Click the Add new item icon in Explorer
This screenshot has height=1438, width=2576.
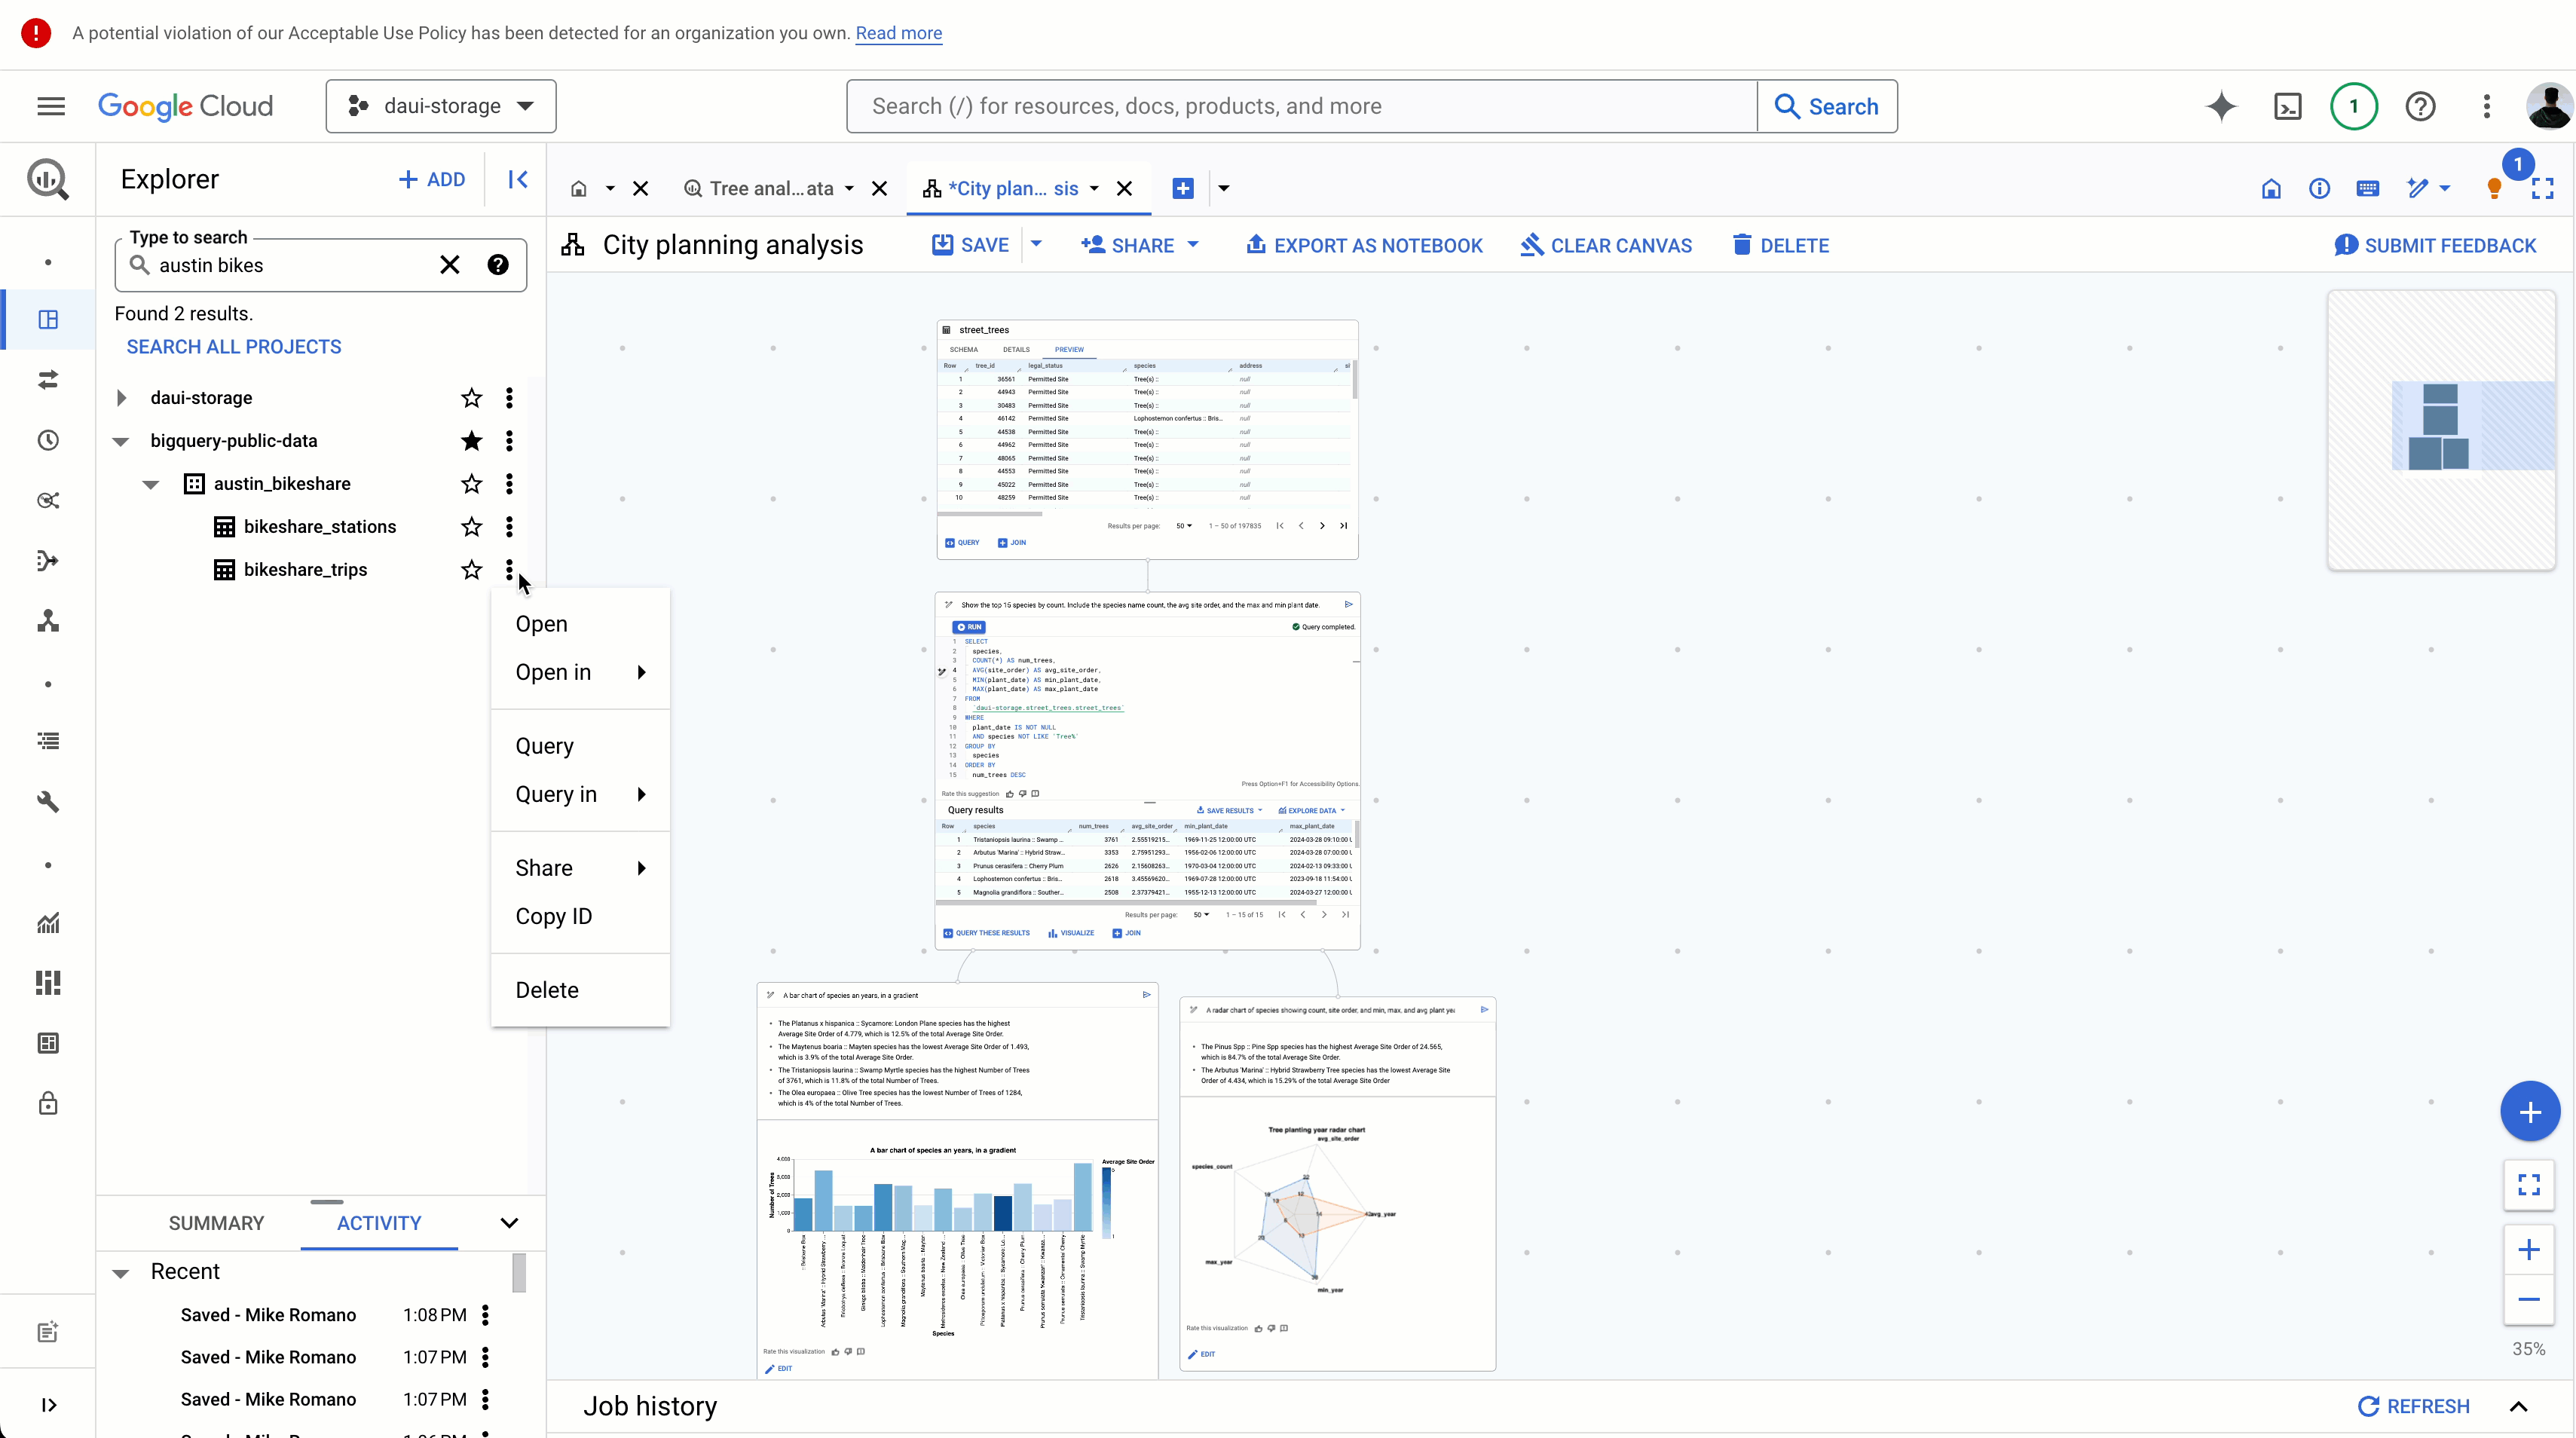pyautogui.click(x=432, y=179)
